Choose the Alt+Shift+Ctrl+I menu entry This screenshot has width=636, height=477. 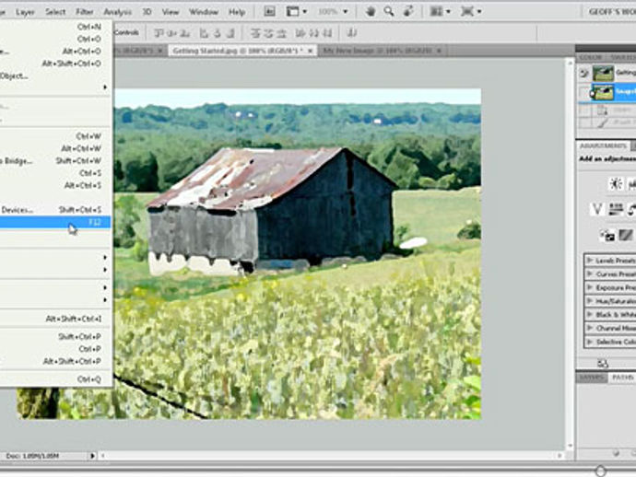[x=55, y=320]
